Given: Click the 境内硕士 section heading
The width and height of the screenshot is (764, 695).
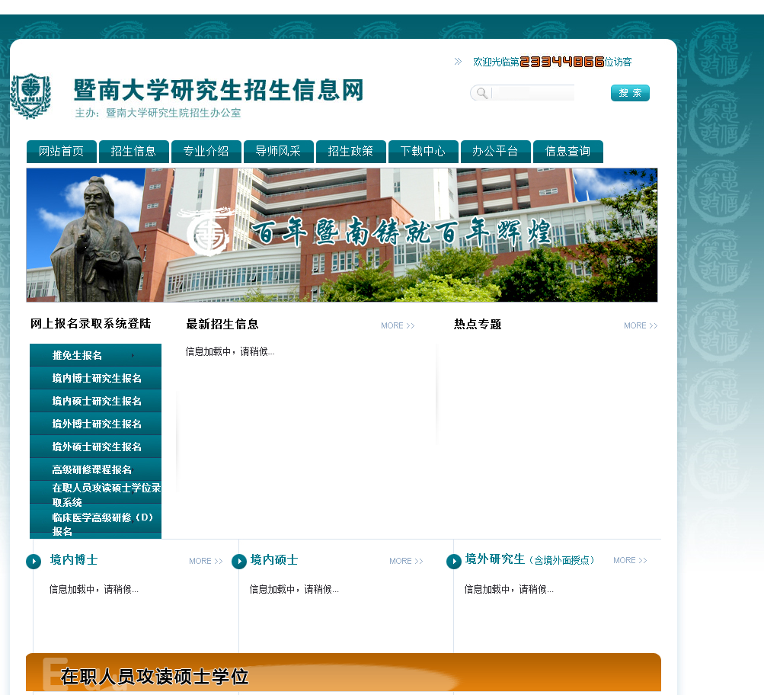Looking at the screenshot, I should coord(274,560).
